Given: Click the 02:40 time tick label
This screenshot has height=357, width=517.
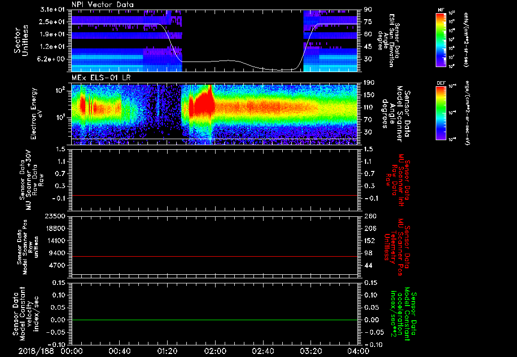Looking at the screenshot, I should pos(263,351).
